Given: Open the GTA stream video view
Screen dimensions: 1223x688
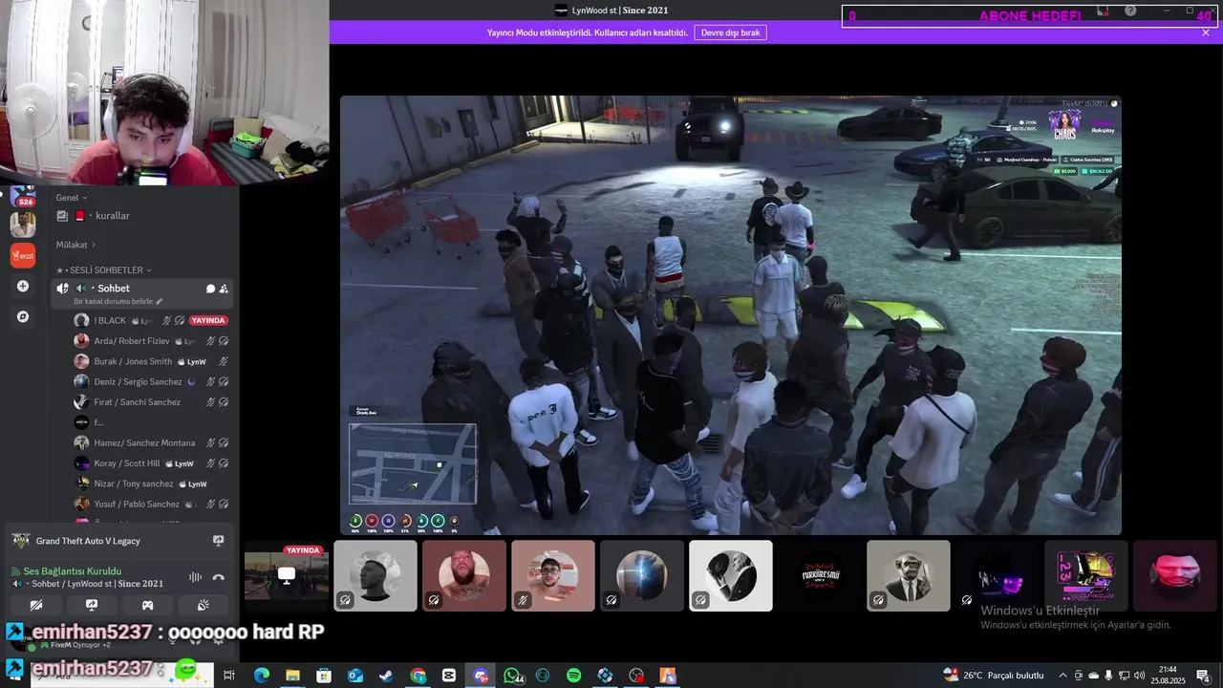Looking at the screenshot, I should click(731, 315).
